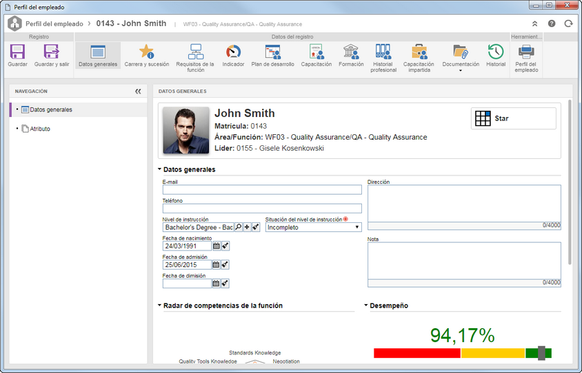582x373 pixels.
Task: Collapse the Navegación panel
Action: click(138, 91)
